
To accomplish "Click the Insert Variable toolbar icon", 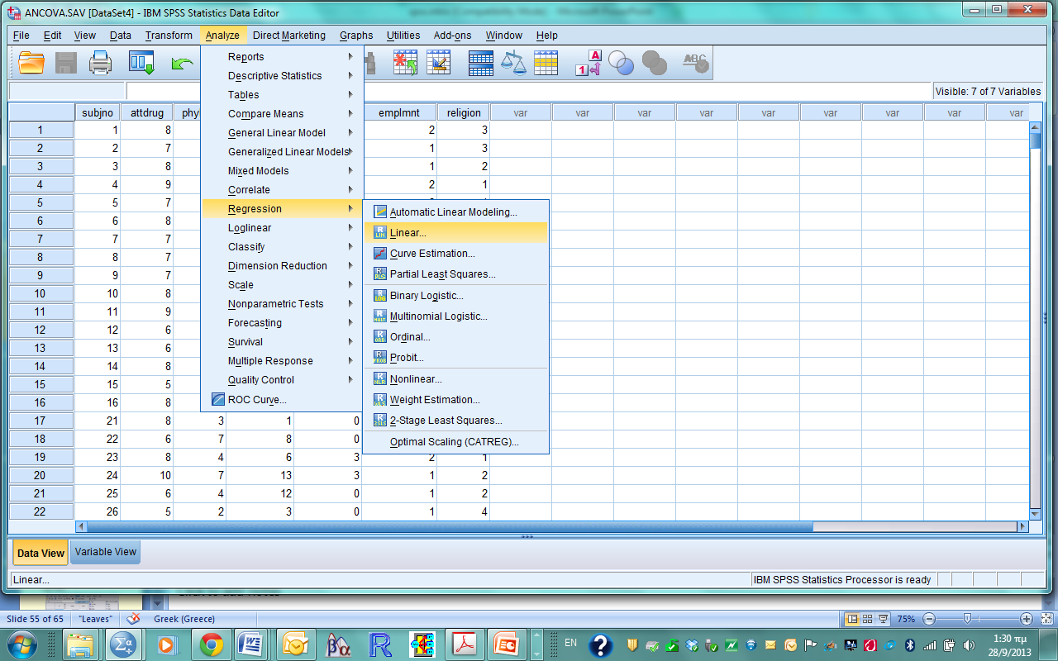I will pos(438,63).
